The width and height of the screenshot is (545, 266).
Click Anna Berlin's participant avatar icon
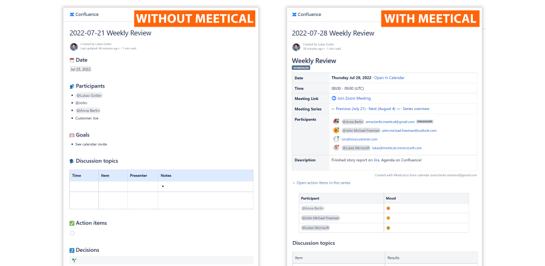tap(336, 121)
